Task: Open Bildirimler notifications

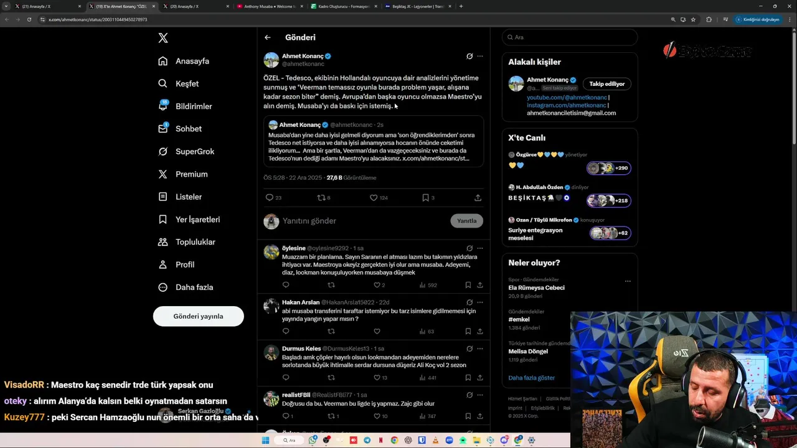Action: tap(185, 106)
